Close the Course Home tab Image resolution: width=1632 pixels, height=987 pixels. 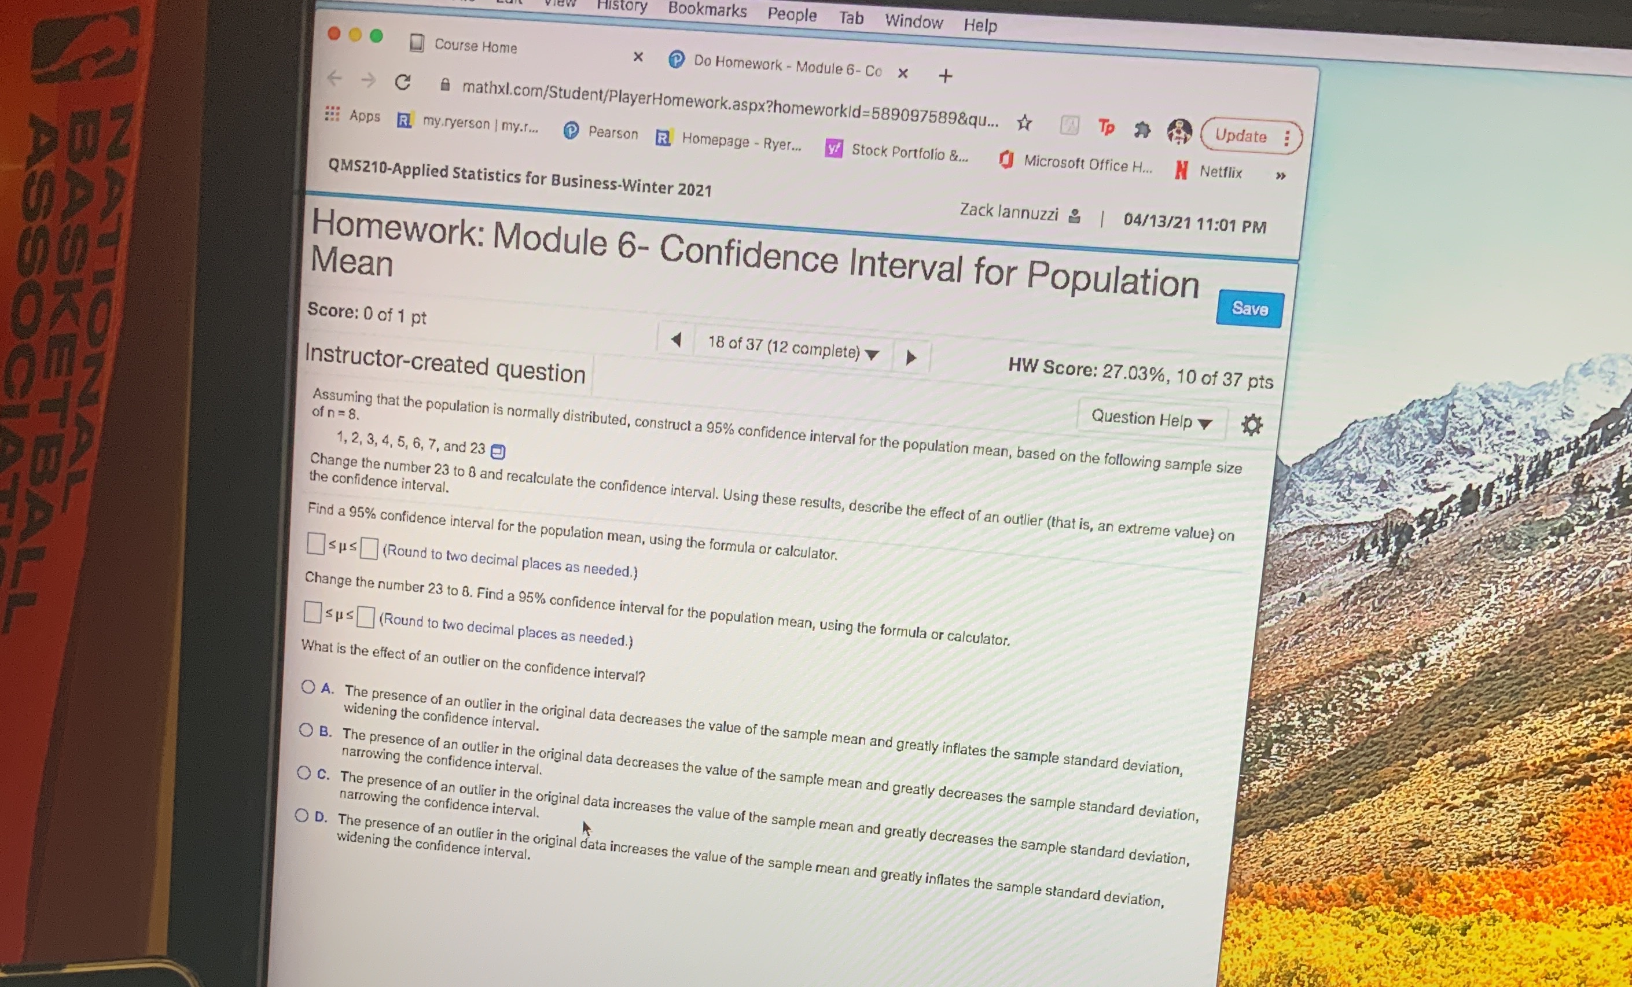coord(638,57)
